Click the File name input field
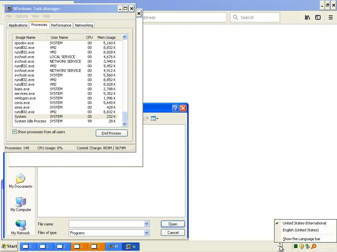The height and width of the screenshot is (252, 337). pyautogui.click(x=107, y=224)
